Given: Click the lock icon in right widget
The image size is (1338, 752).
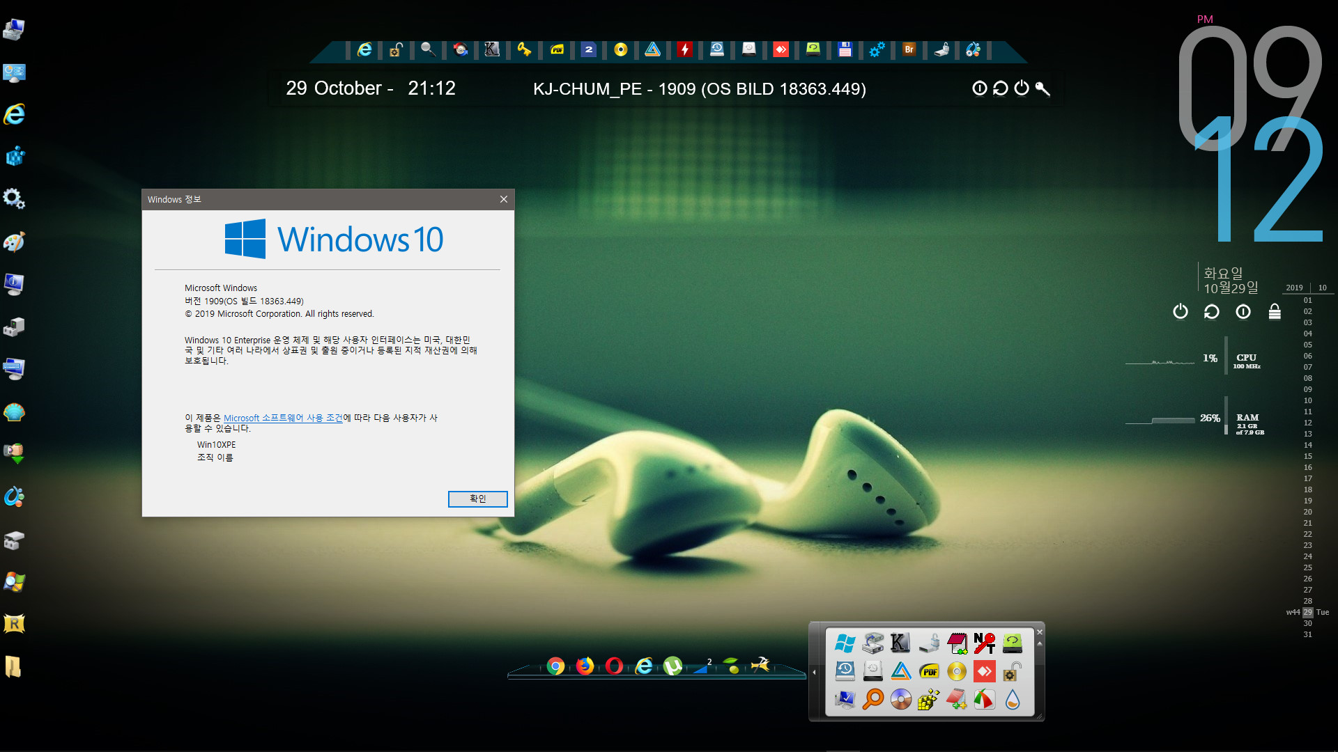Looking at the screenshot, I should click(x=1275, y=311).
